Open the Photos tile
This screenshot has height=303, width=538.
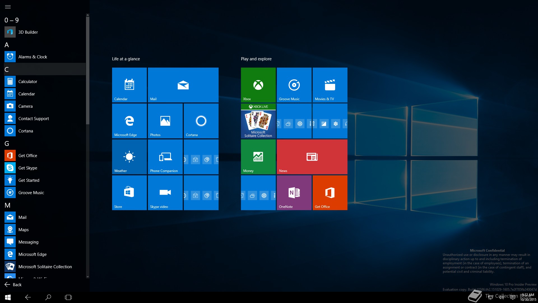[165, 121]
